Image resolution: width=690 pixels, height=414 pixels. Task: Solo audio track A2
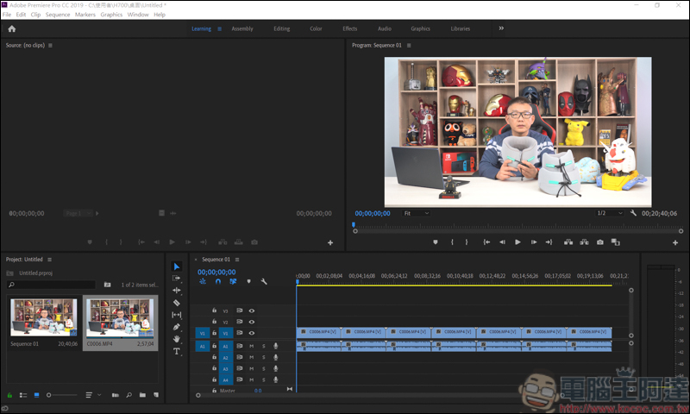[x=263, y=357]
